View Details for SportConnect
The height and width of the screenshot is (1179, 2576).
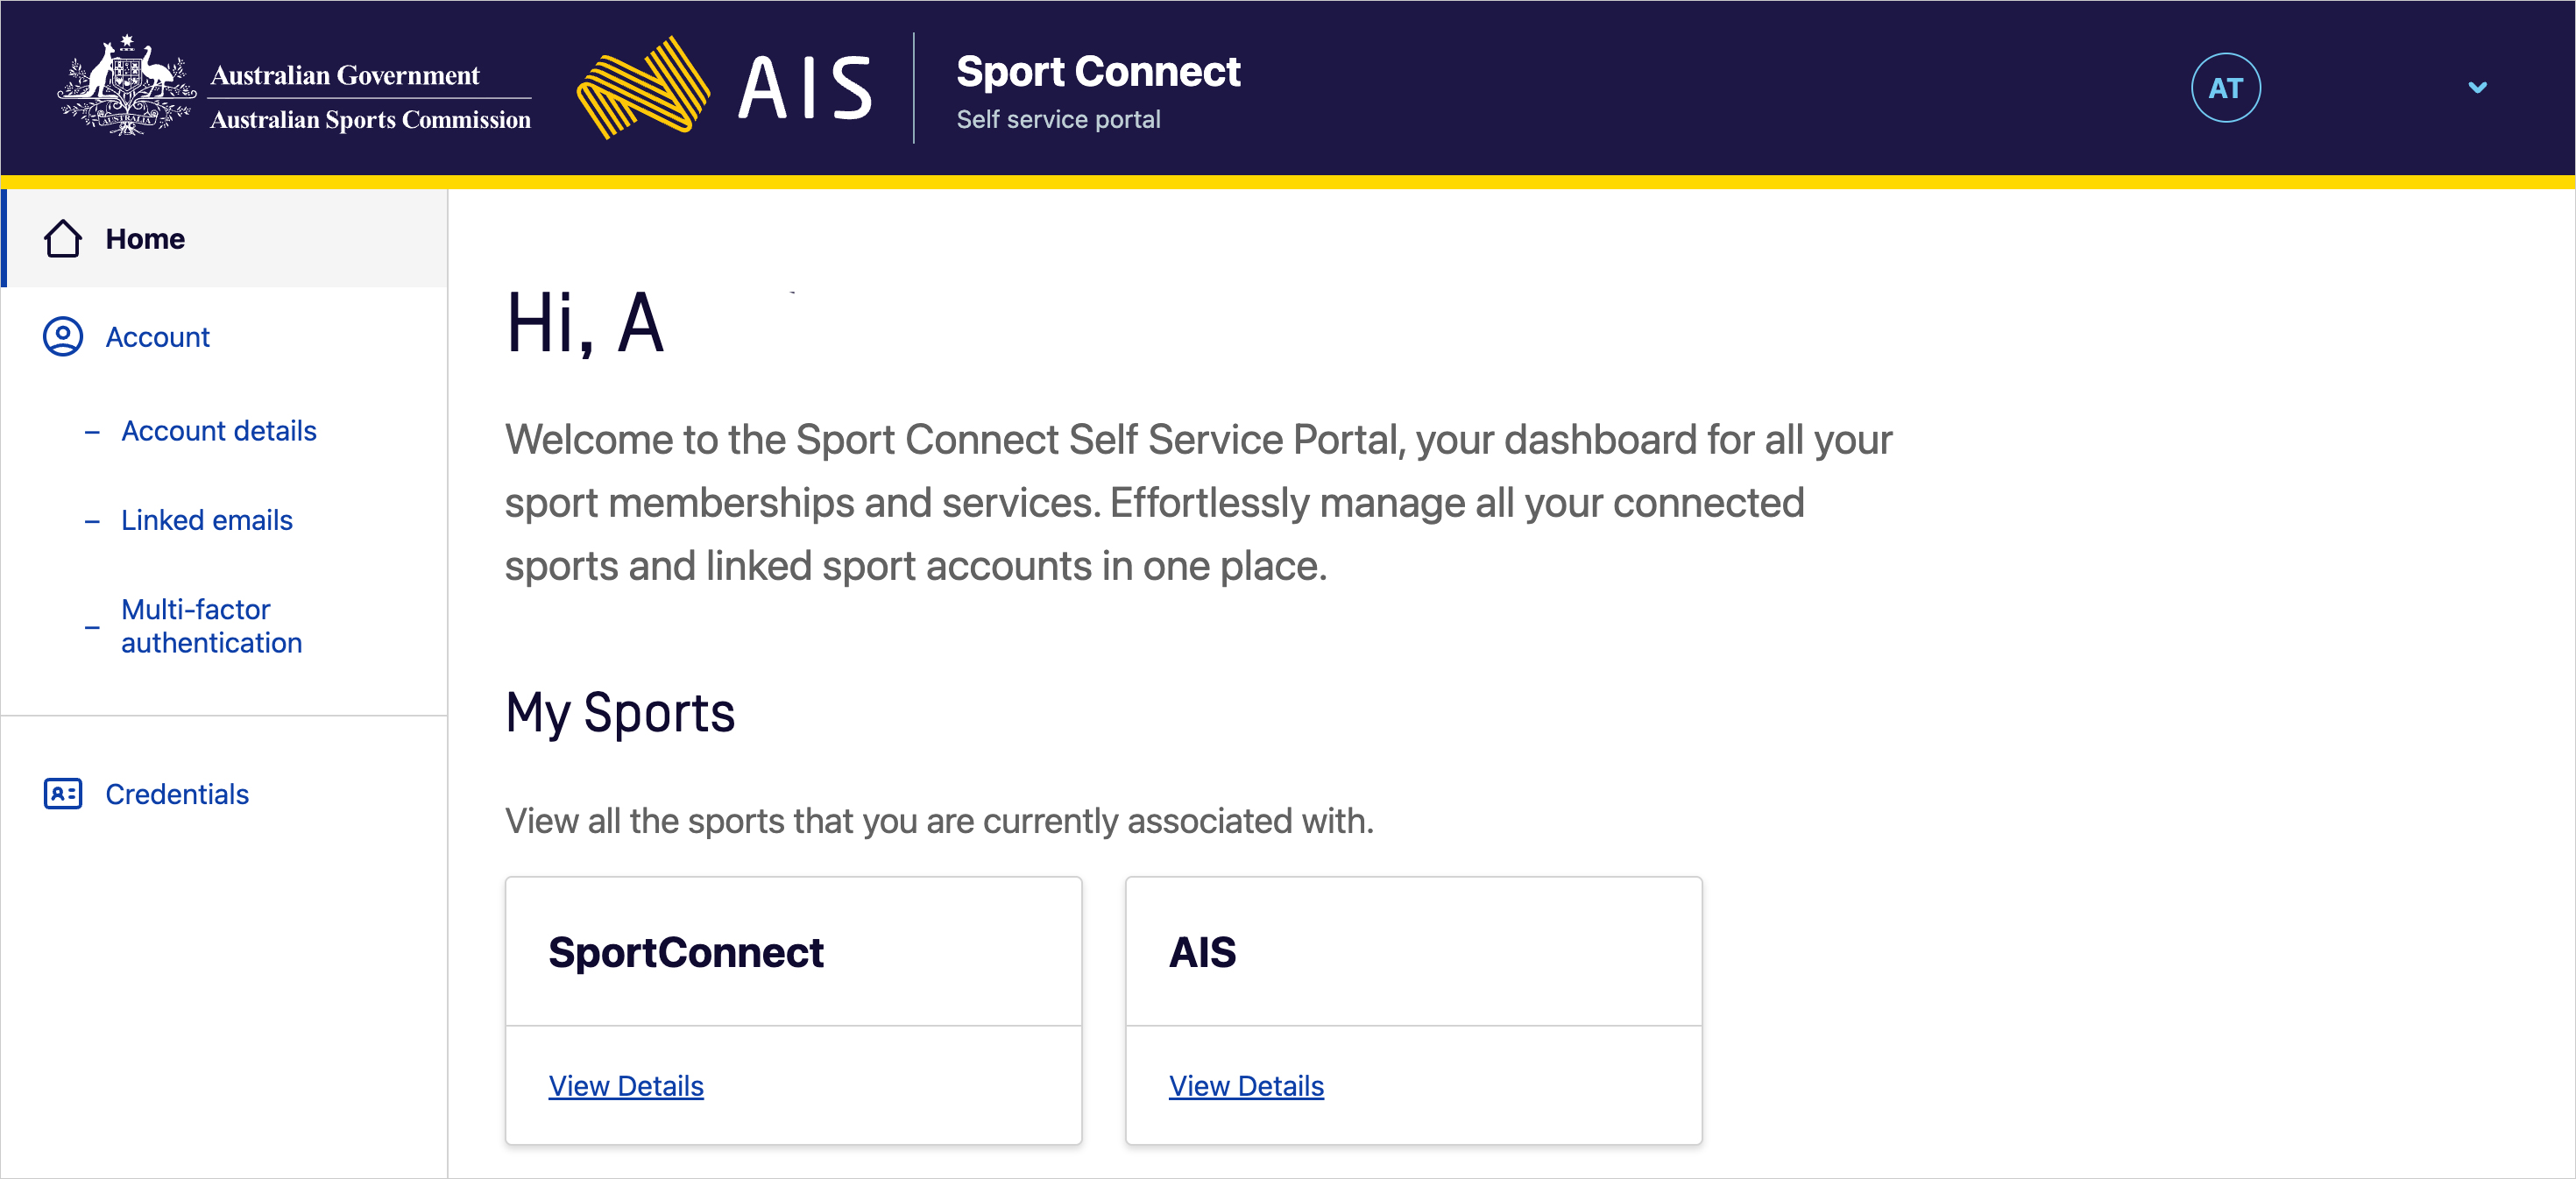627,1086
